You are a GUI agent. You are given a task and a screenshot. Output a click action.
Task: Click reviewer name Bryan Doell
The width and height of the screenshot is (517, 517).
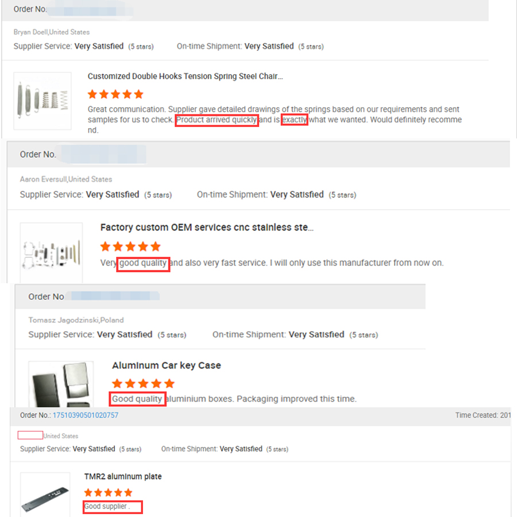(x=30, y=32)
